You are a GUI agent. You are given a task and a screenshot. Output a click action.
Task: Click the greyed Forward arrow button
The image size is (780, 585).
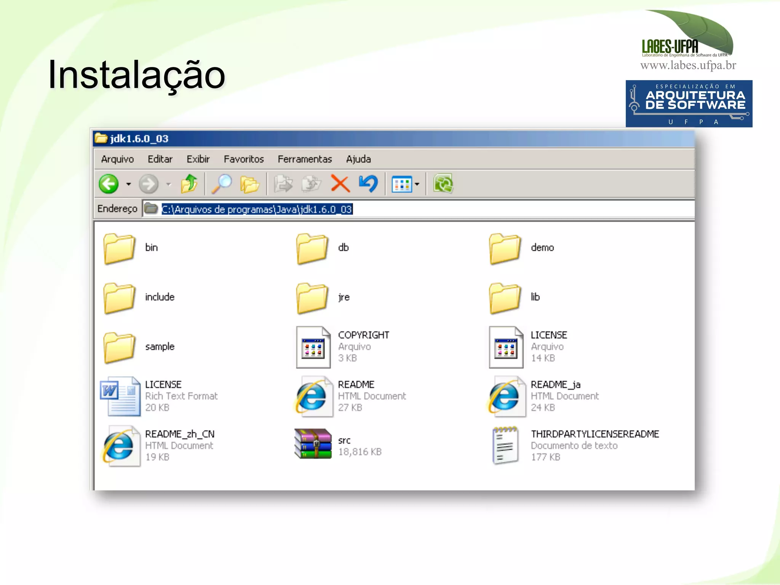(x=148, y=184)
